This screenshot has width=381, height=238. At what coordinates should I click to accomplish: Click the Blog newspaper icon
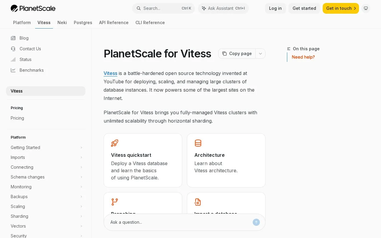coord(13,38)
